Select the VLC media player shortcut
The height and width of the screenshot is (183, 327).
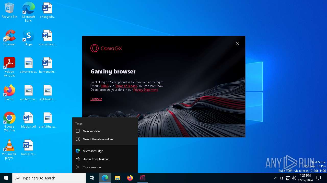9,149
